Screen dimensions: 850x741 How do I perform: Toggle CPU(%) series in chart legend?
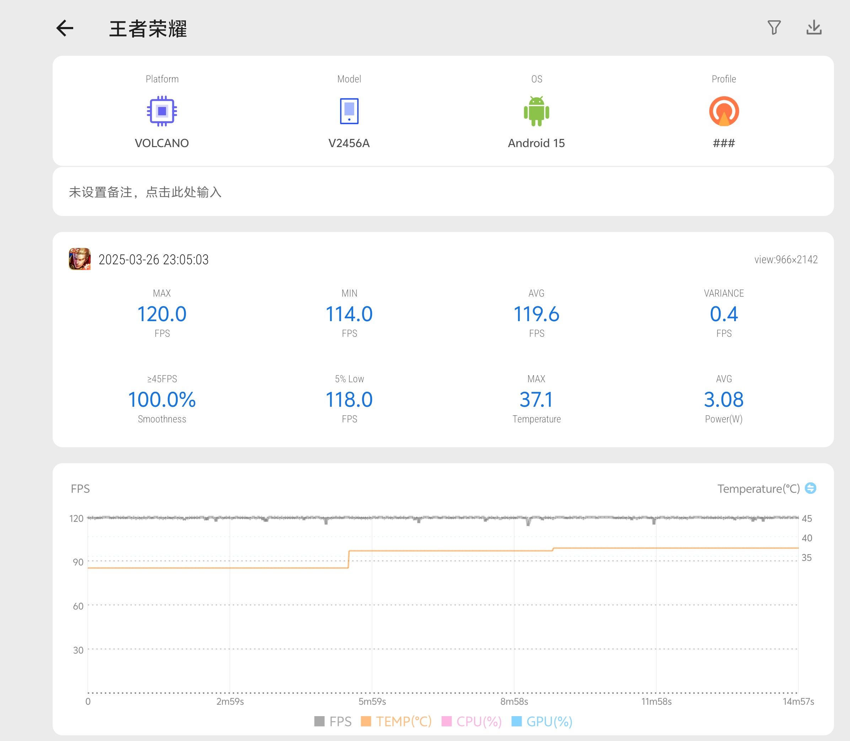pyautogui.click(x=472, y=721)
